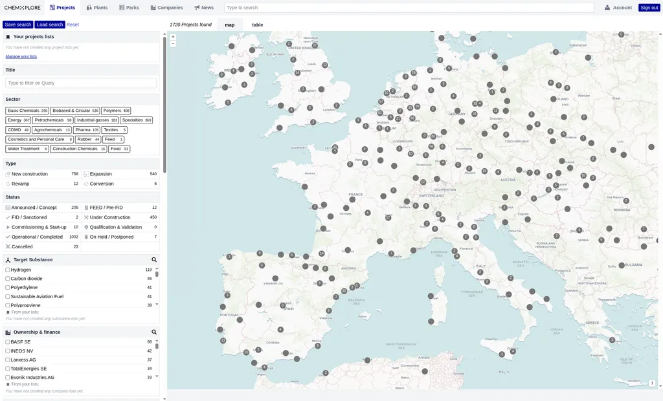Screen dimensions: 663x401
Task: Filter by Energy sector tag
Action: click(18, 120)
